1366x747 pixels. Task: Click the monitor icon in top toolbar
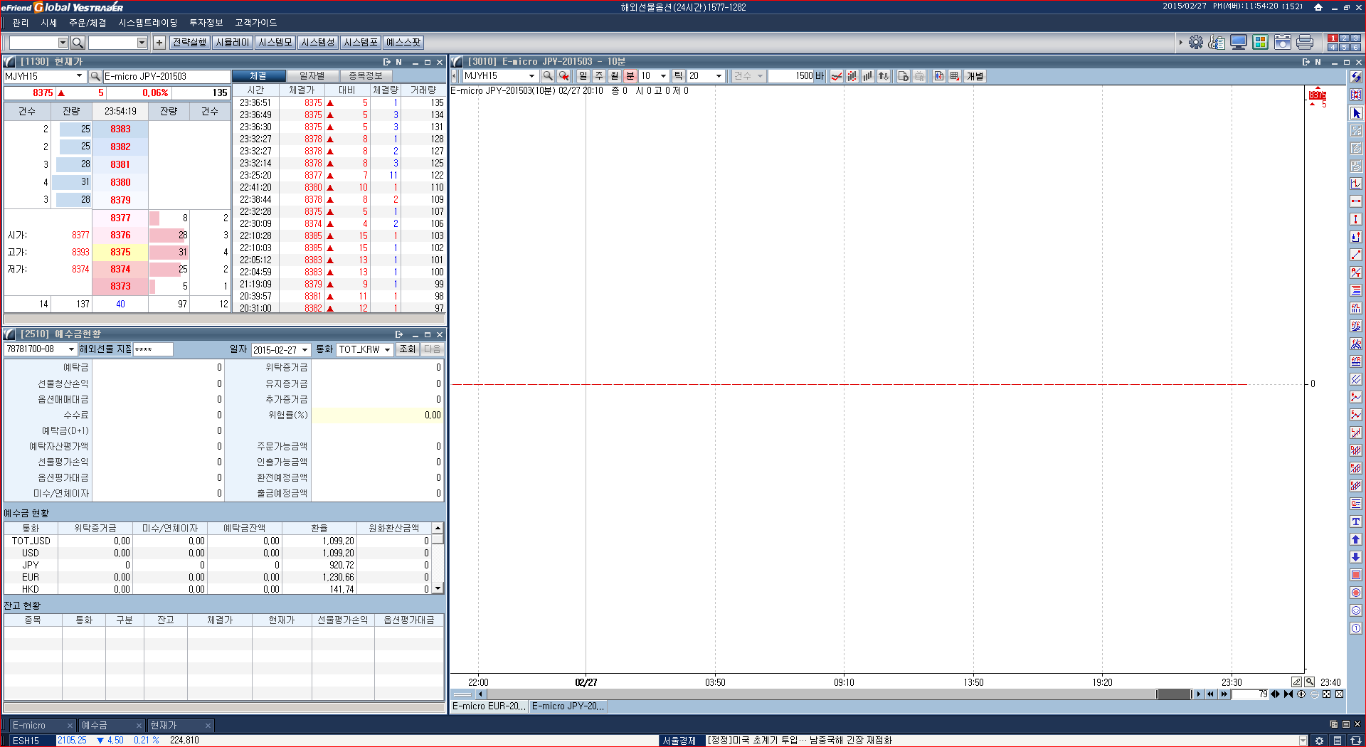coord(1239,43)
